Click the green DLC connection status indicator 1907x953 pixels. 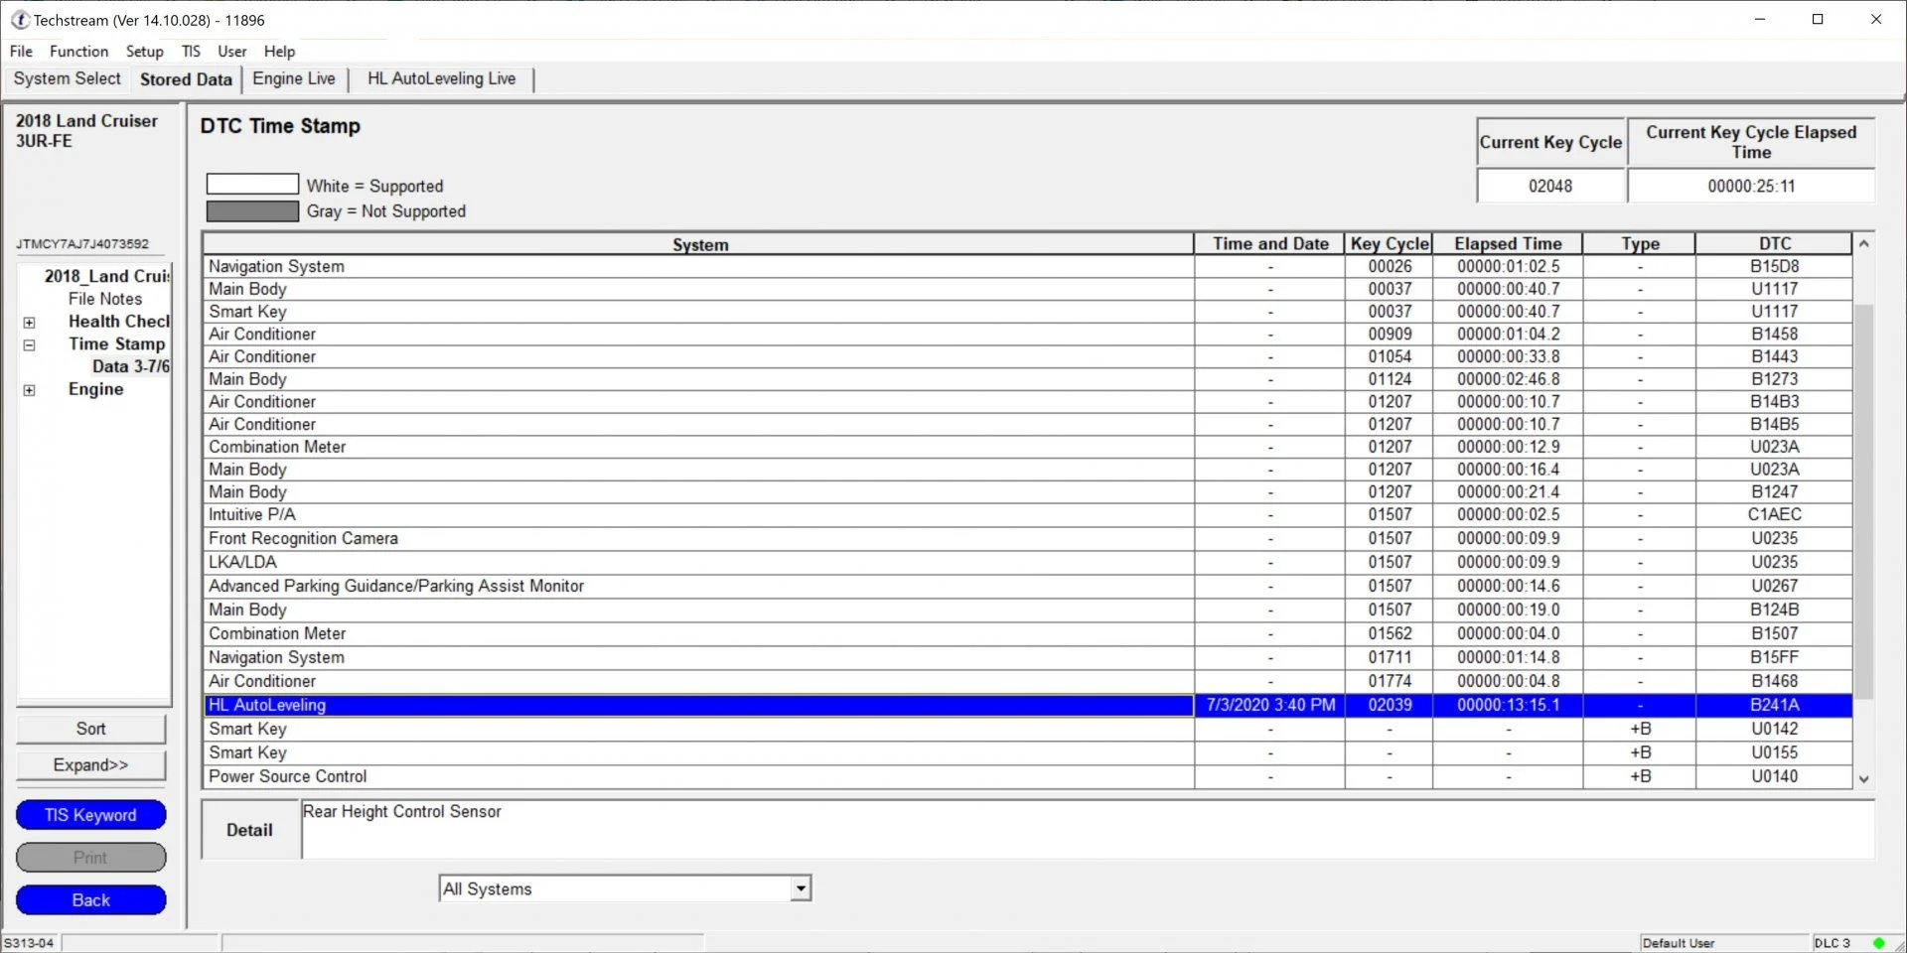[1878, 943]
